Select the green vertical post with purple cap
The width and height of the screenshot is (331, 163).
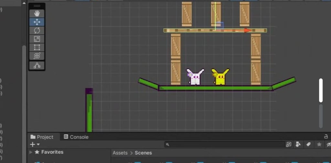(89, 110)
